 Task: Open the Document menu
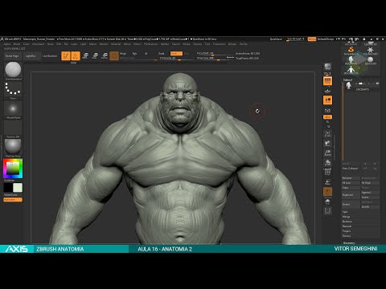pos(39,44)
